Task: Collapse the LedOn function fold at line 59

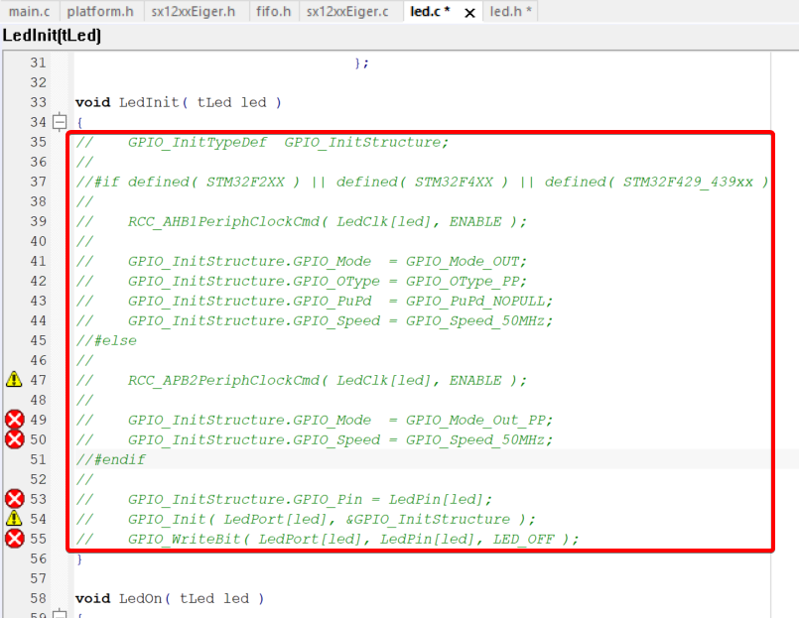Action: (x=60, y=615)
